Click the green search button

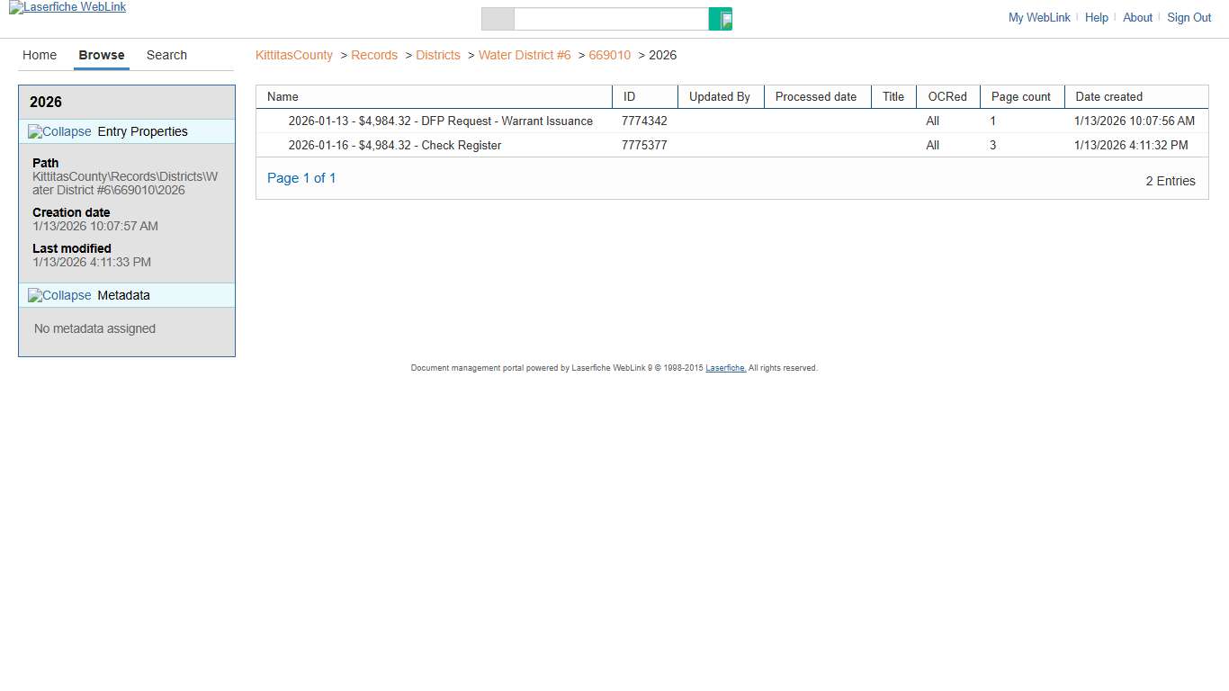(721, 18)
